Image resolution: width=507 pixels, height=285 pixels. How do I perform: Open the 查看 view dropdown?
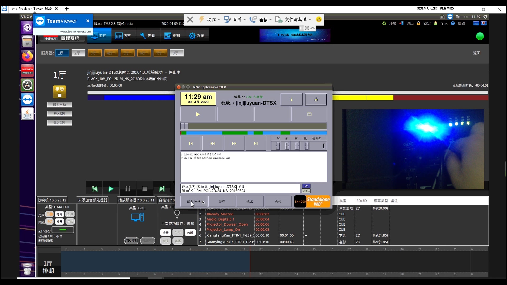pos(235,19)
